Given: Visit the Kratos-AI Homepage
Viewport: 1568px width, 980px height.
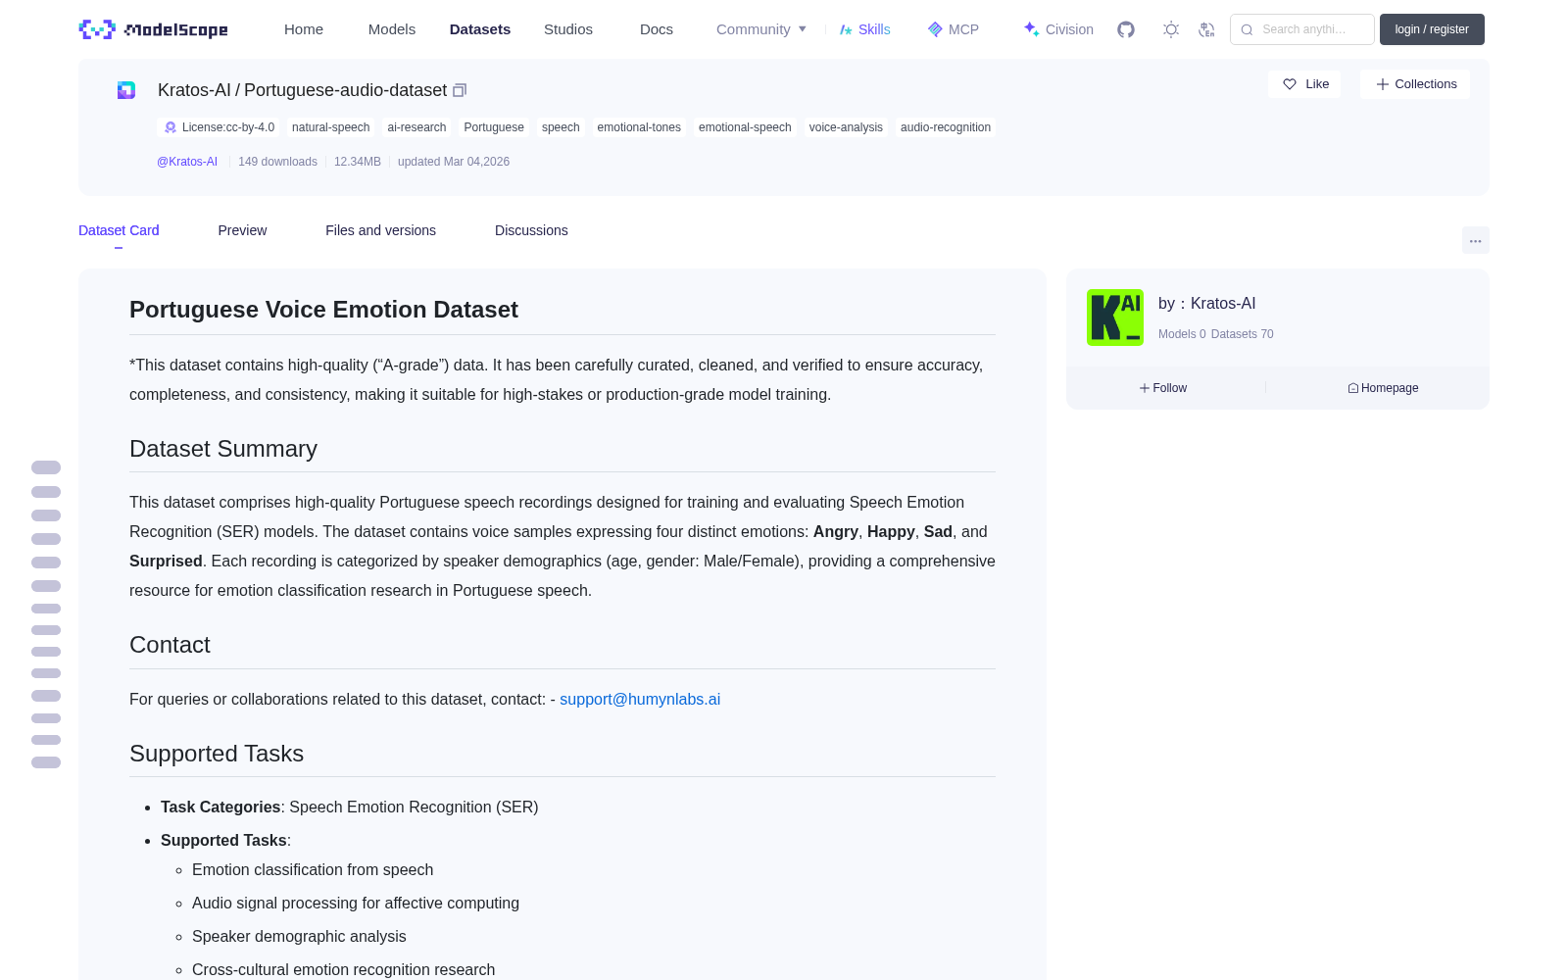Looking at the screenshot, I should (1383, 388).
